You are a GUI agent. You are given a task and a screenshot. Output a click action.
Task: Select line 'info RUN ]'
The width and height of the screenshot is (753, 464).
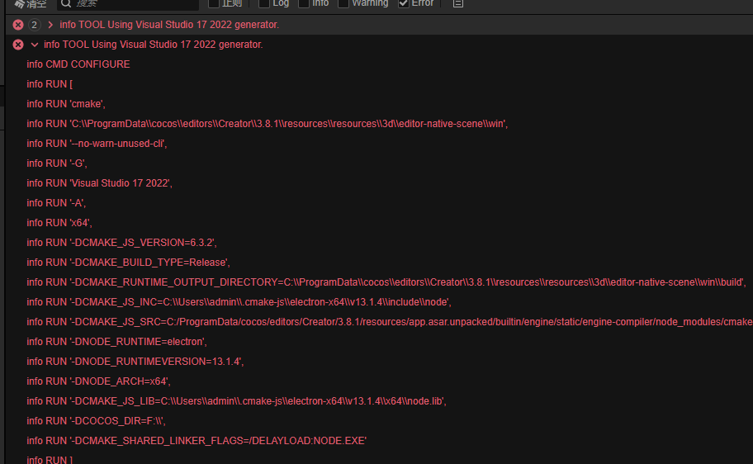tap(50, 459)
